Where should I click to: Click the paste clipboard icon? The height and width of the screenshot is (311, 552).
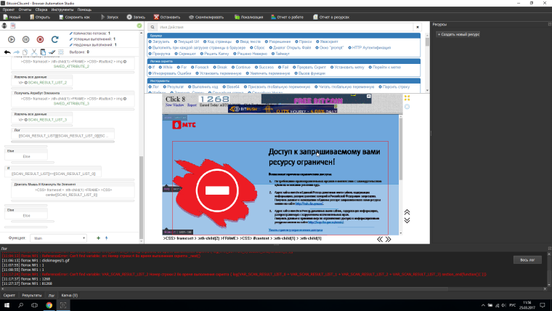[x=43, y=52]
